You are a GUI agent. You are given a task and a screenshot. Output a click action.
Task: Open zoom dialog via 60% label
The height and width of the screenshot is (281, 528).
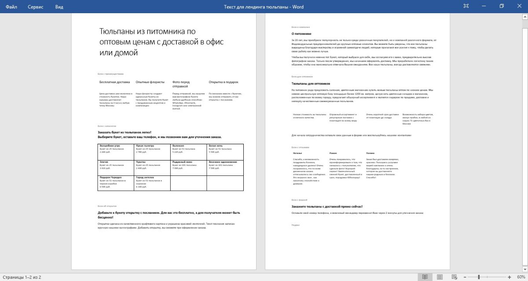521,277
